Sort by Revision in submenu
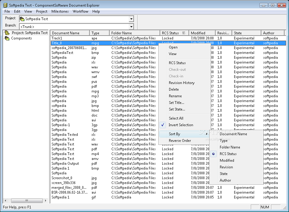Screen dimensions: 289x212 pyautogui.click(x=237, y=167)
